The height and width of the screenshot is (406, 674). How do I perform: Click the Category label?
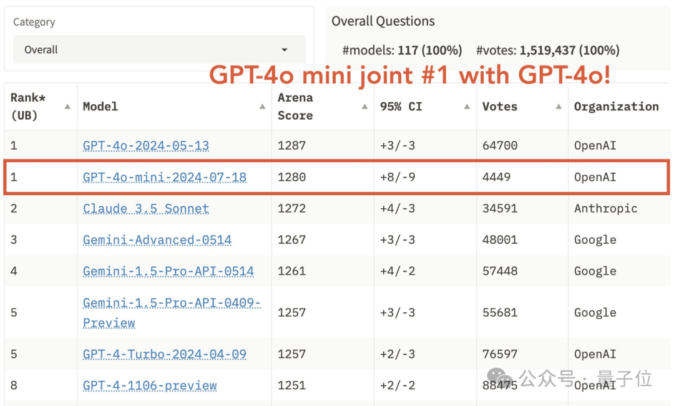click(34, 22)
